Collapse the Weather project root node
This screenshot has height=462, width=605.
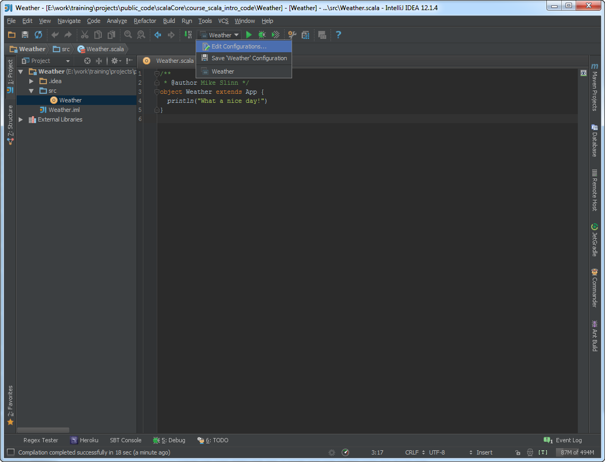21,71
